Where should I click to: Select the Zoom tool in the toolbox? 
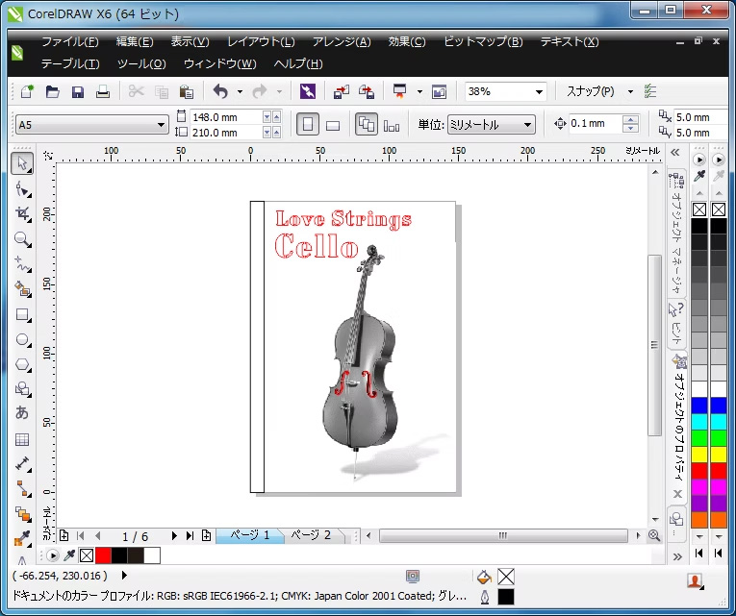pos(22,238)
